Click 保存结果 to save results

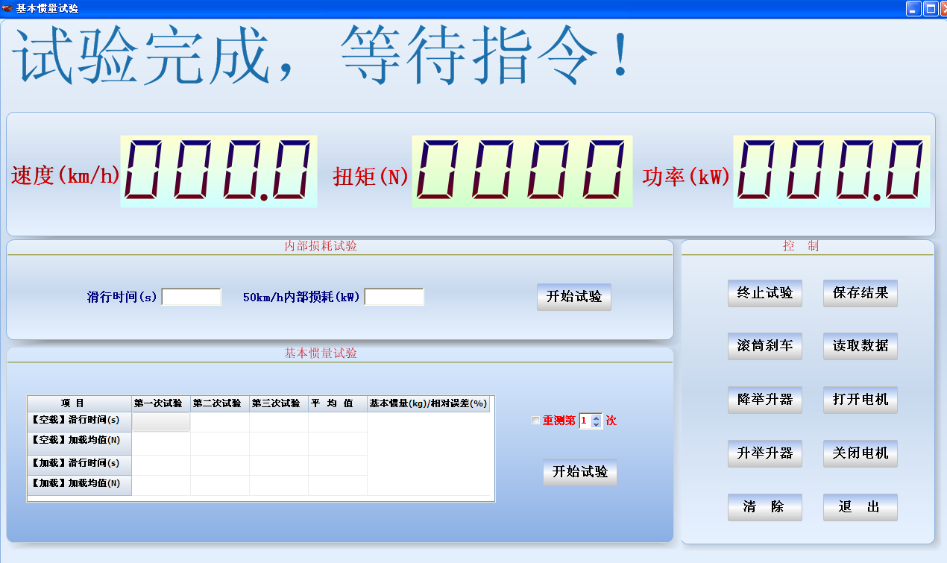[860, 292]
